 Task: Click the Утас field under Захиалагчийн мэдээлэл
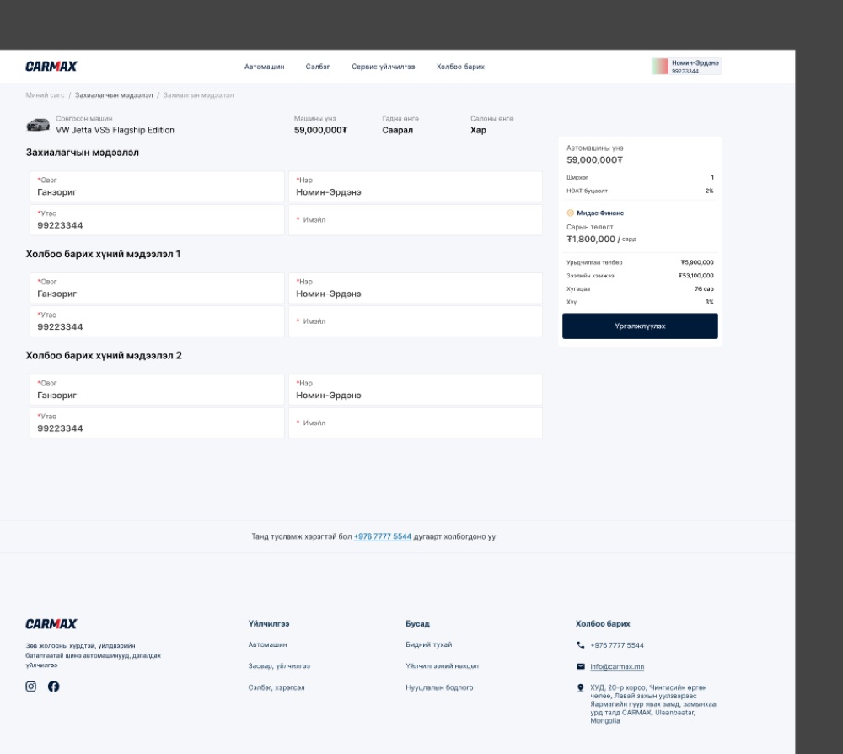[x=157, y=220]
